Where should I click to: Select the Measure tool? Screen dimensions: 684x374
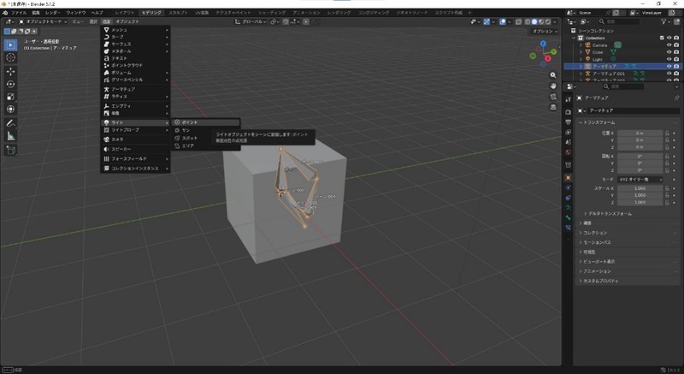[x=11, y=136]
